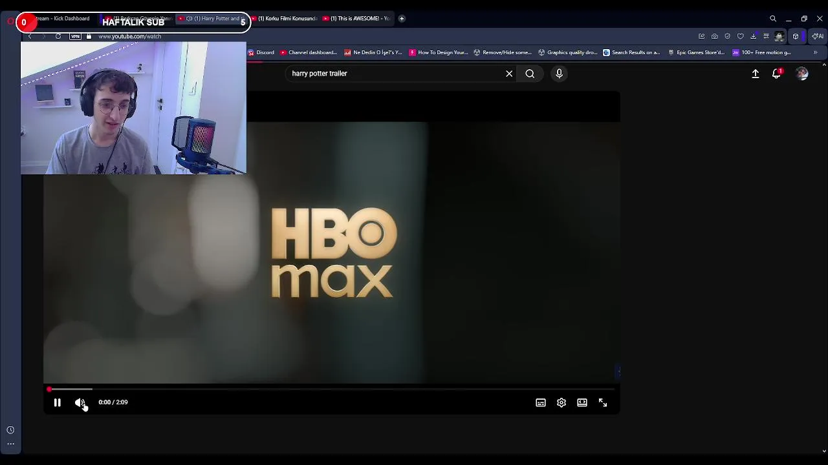Screen dimensions: 828x465
Task: Open the ad blocker shield icon
Action: click(x=727, y=36)
